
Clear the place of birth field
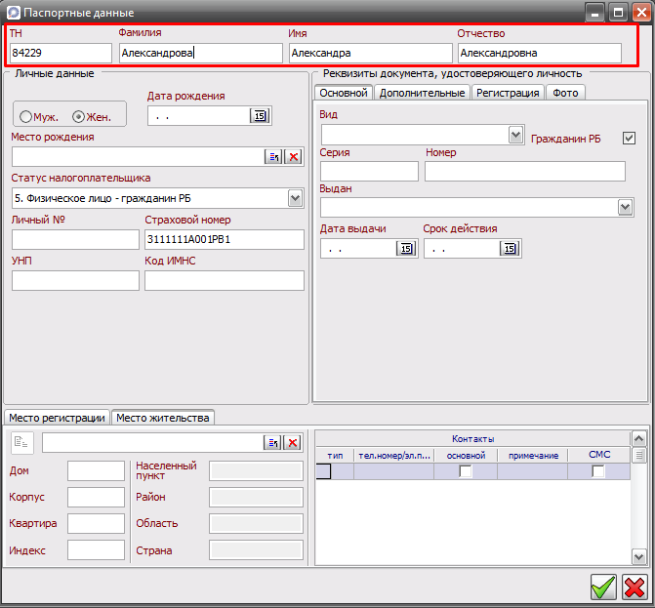click(293, 157)
